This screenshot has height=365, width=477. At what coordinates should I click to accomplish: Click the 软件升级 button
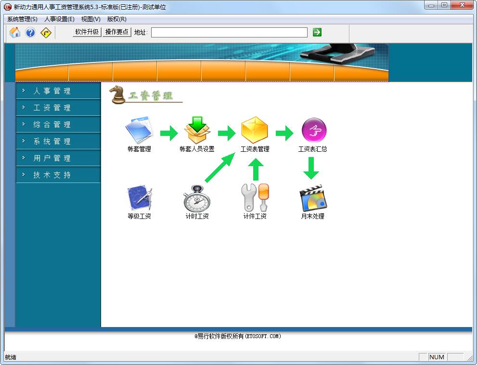click(x=87, y=32)
